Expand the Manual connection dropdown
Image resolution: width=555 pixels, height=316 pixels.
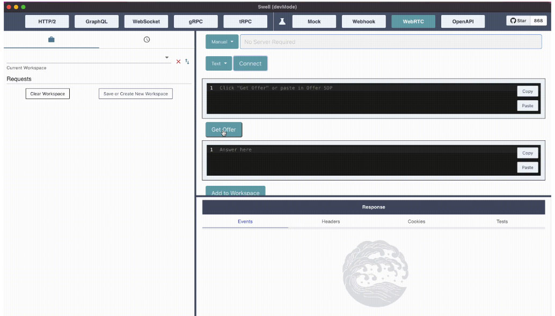222,42
